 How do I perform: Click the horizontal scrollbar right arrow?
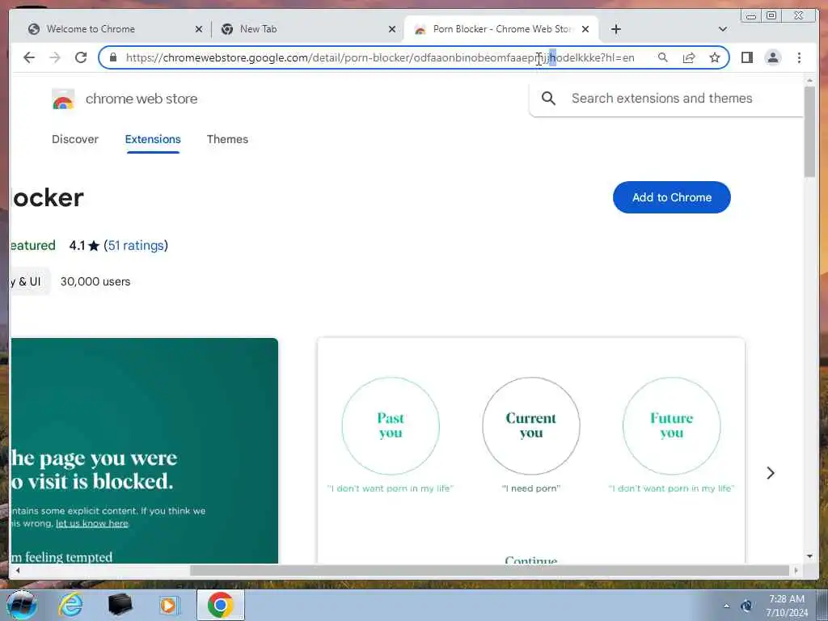pos(796,570)
